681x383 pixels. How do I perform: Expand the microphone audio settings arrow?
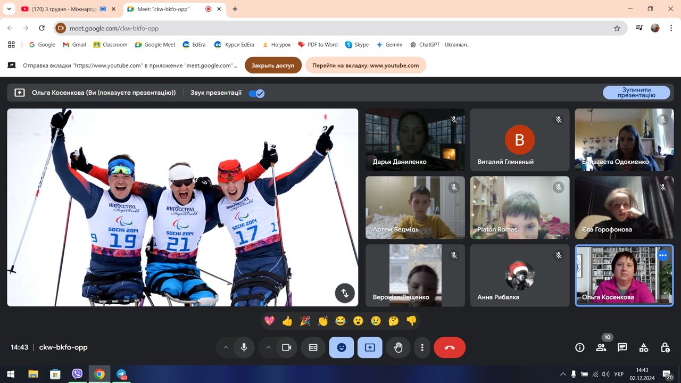(x=226, y=347)
